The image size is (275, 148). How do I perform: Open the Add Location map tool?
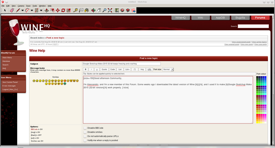(117, 10)
